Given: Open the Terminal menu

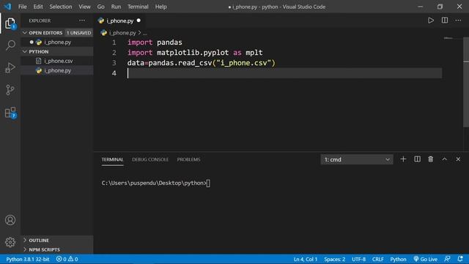Looking at the screenshot, I should [138, 7].
